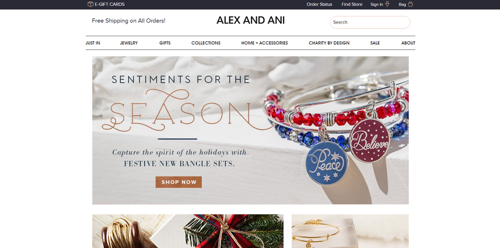Go to ALEX AND ANI logo home
Viewport: 500px width, 248px height.
(251, 20)
